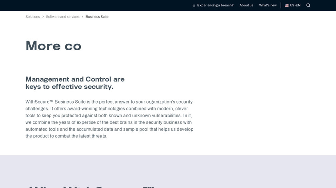Click the Business Suite breadcrumb

click(x=97, y=17)
